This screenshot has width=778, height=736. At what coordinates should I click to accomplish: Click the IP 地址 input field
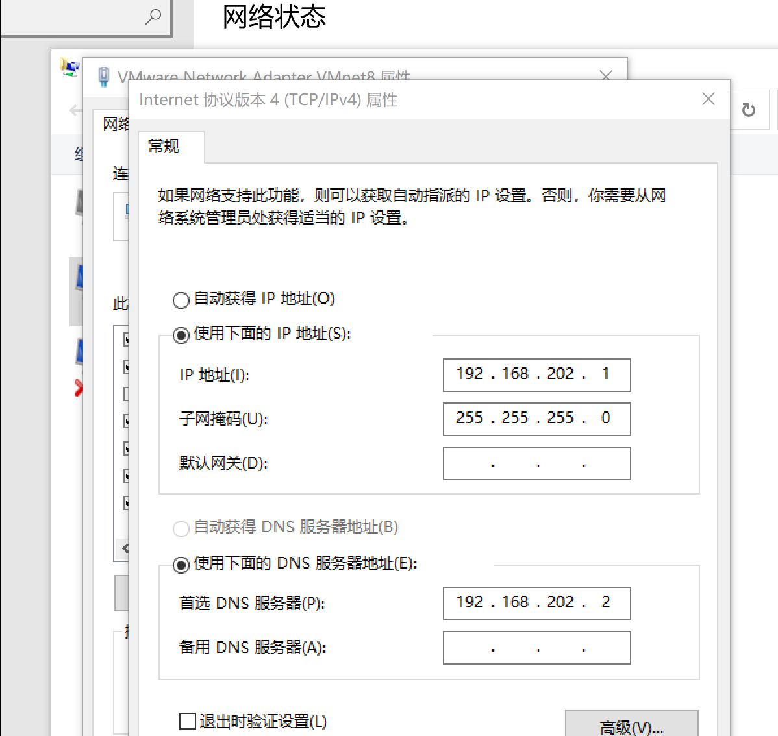point(537,375)
